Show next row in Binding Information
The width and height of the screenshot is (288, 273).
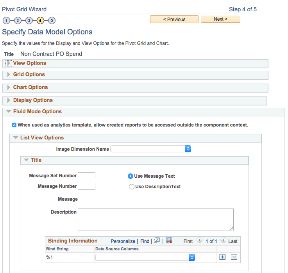[x=223, y=240]
